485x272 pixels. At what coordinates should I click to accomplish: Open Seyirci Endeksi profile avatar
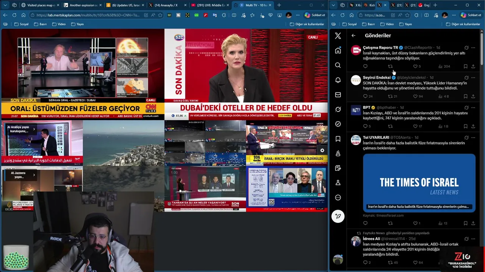click(356, 80)
